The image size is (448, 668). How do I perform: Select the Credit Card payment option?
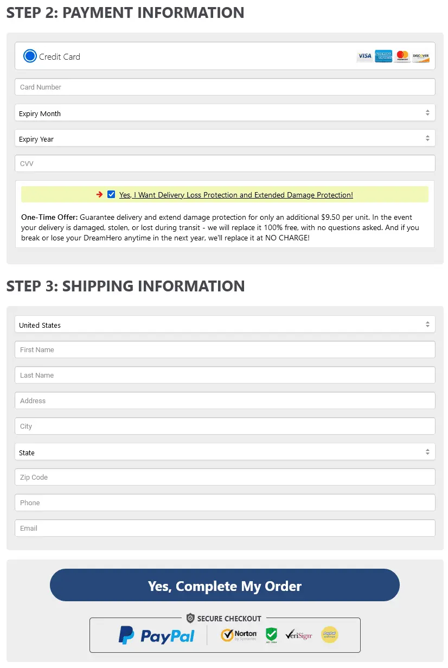tap(30, 56)
